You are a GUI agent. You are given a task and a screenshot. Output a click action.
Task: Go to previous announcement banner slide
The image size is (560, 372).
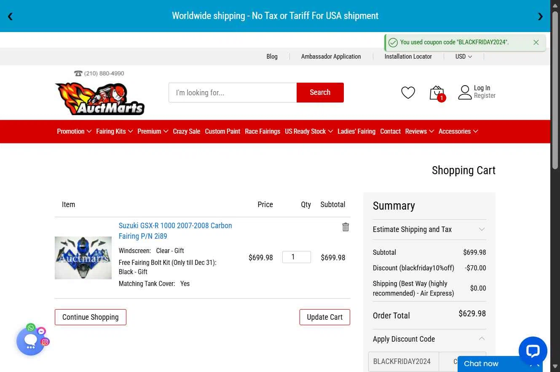[10, 16]
